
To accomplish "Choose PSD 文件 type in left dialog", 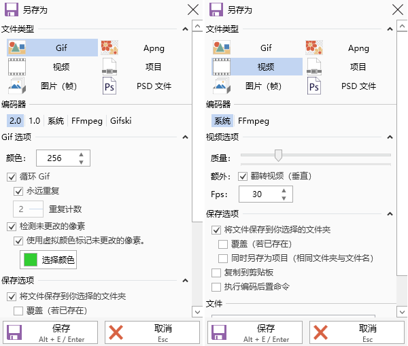I will click(x=146, y=86).
